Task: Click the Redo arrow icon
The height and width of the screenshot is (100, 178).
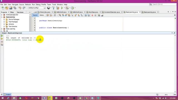Action: pos(24,8)
